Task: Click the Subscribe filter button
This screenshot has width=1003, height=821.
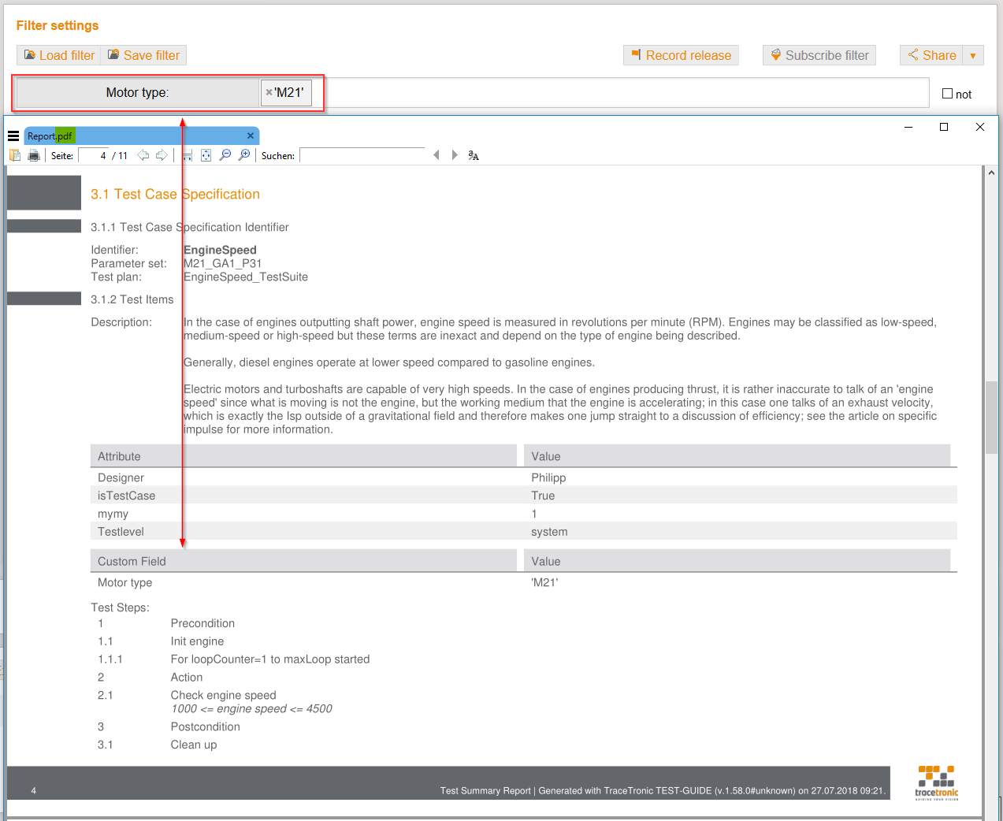Action: tap(819, 55)
